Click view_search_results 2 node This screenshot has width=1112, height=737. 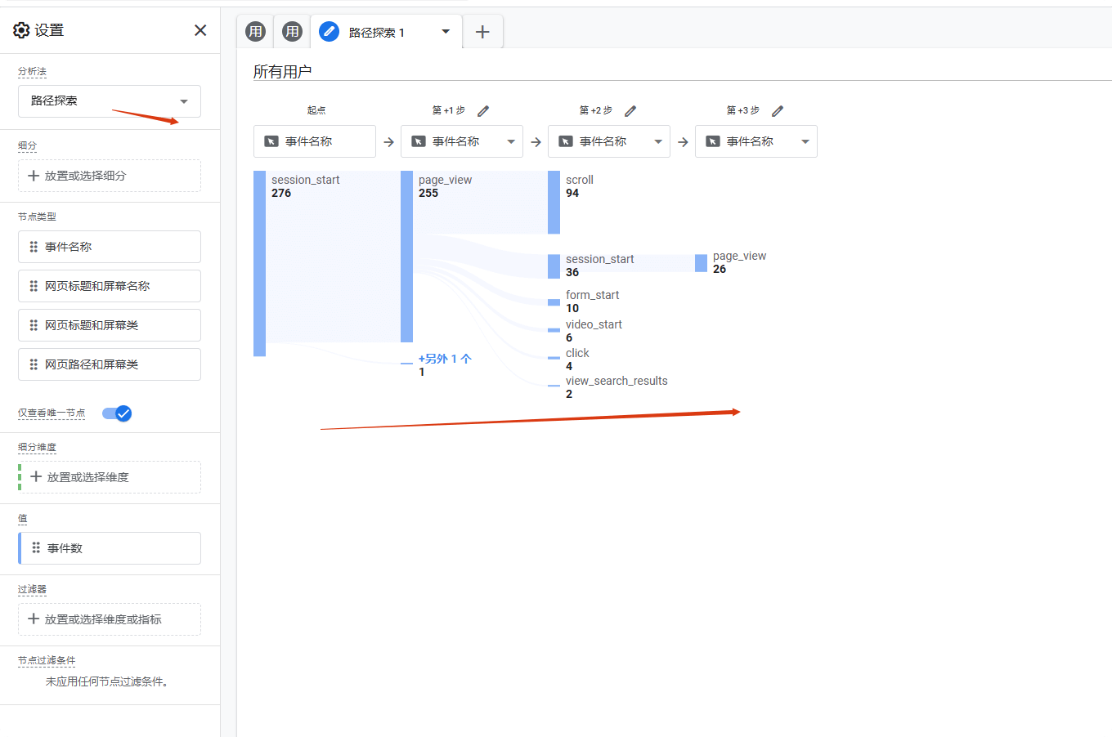click(554, 386)
